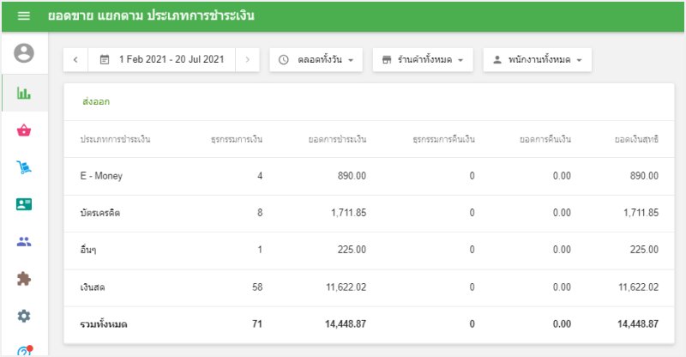The image size is (686, 357).
Task: Sort by ยอดเงินสุทธิ column header
Action: point(636,139)
